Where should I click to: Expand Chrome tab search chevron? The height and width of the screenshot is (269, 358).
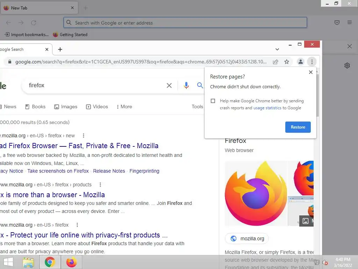(277, 49)
